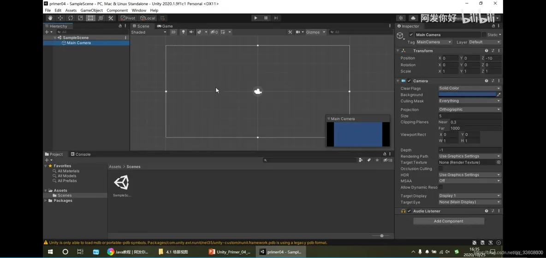Select All Materials favorite
546x258 pixels.
click(x=68, y=171)
